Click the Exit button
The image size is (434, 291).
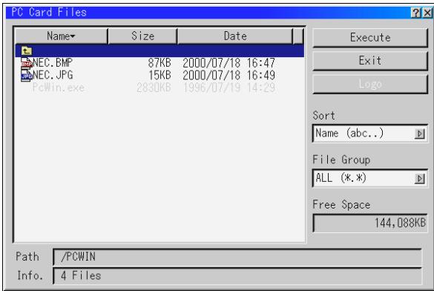pyautogui.click(x=370, y=60)
